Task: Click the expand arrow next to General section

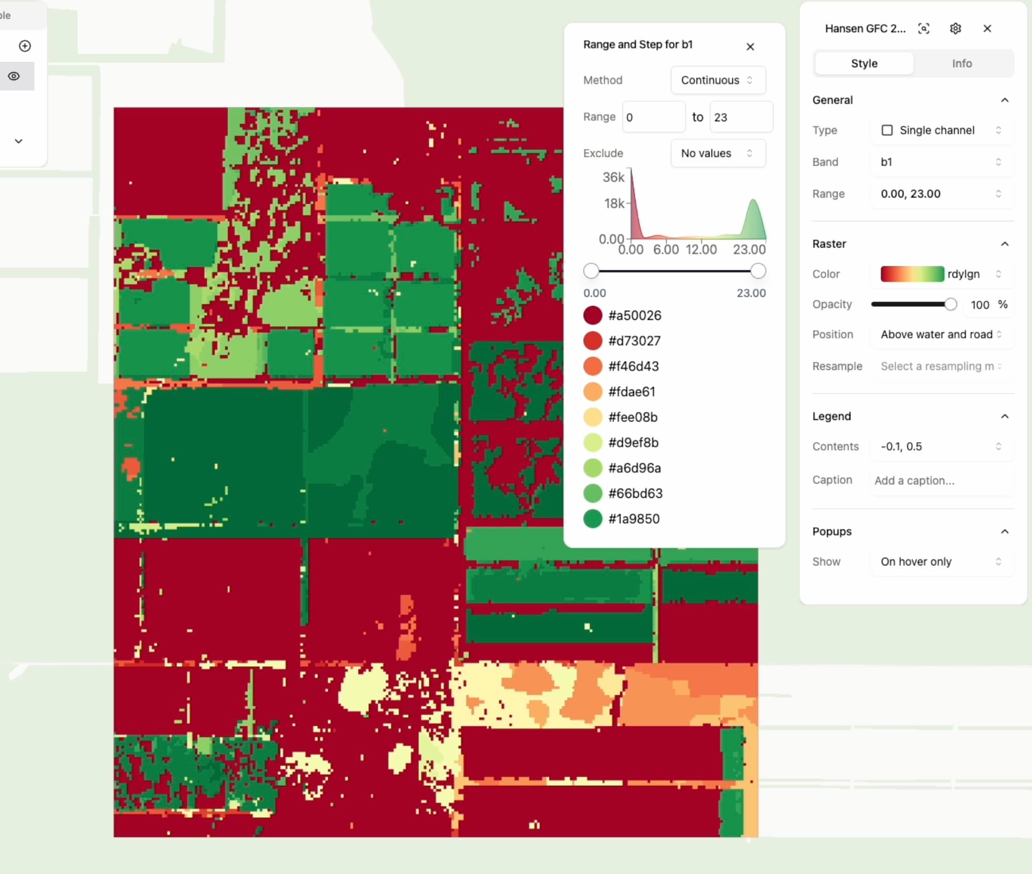Action: [1005, 100]
